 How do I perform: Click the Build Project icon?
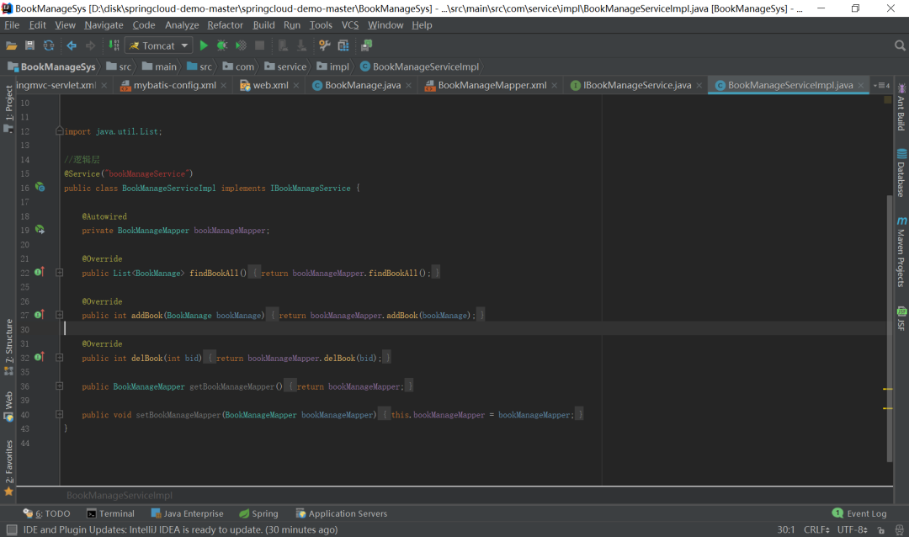114,45
